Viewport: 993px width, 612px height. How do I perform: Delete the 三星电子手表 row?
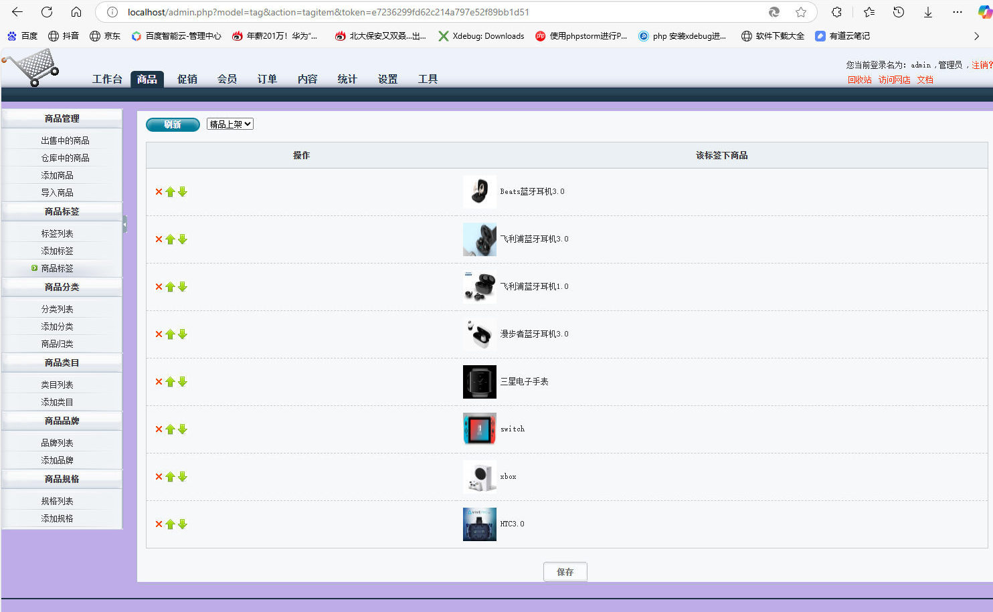159,382
